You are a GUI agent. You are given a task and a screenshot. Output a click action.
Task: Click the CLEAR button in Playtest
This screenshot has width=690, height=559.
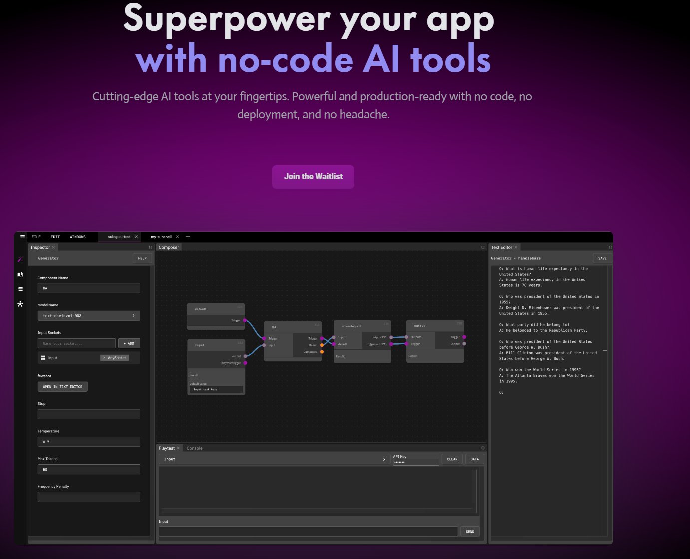[452, 459]
